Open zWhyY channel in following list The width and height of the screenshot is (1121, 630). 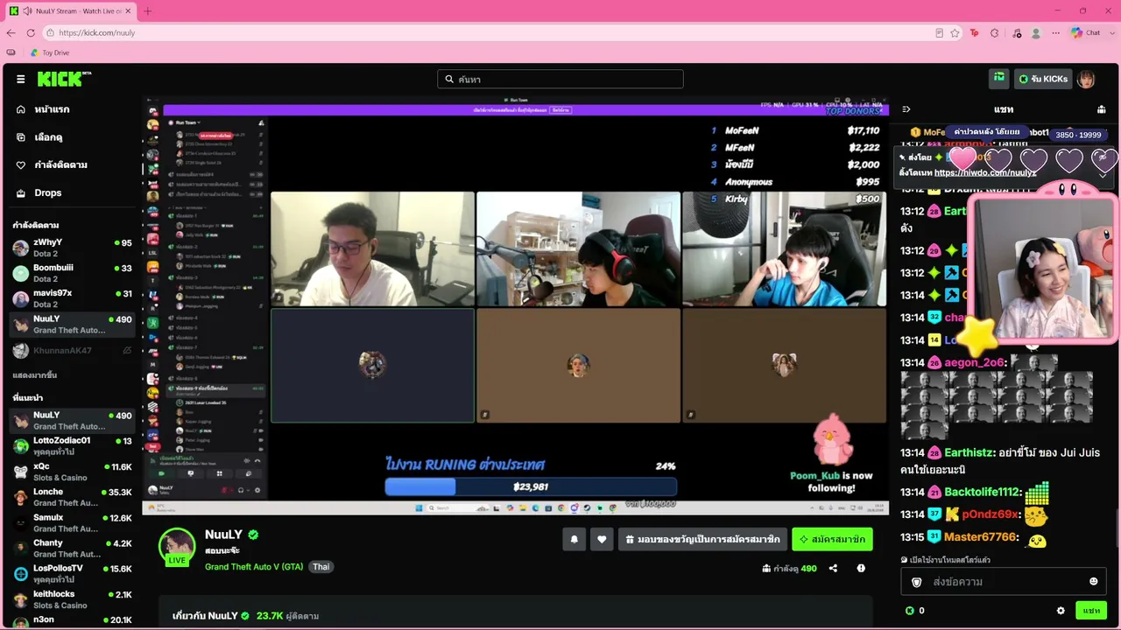tap(74, 248)
